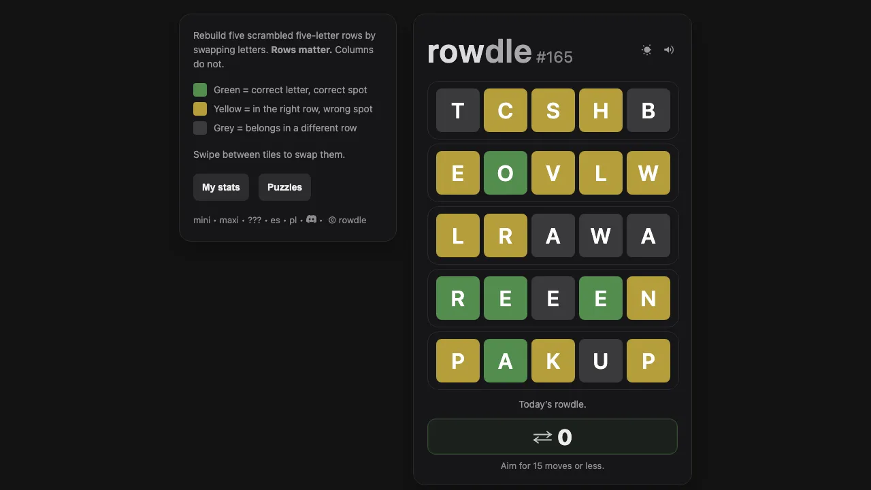Tap the yellow H tile in top row
The image size is (871, 490).
(601, 110)
